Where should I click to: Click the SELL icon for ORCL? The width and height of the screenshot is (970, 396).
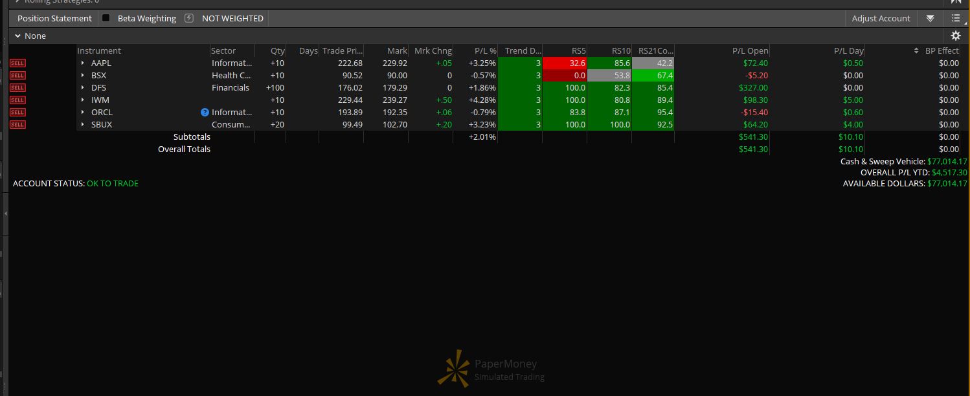click(17, 113)
